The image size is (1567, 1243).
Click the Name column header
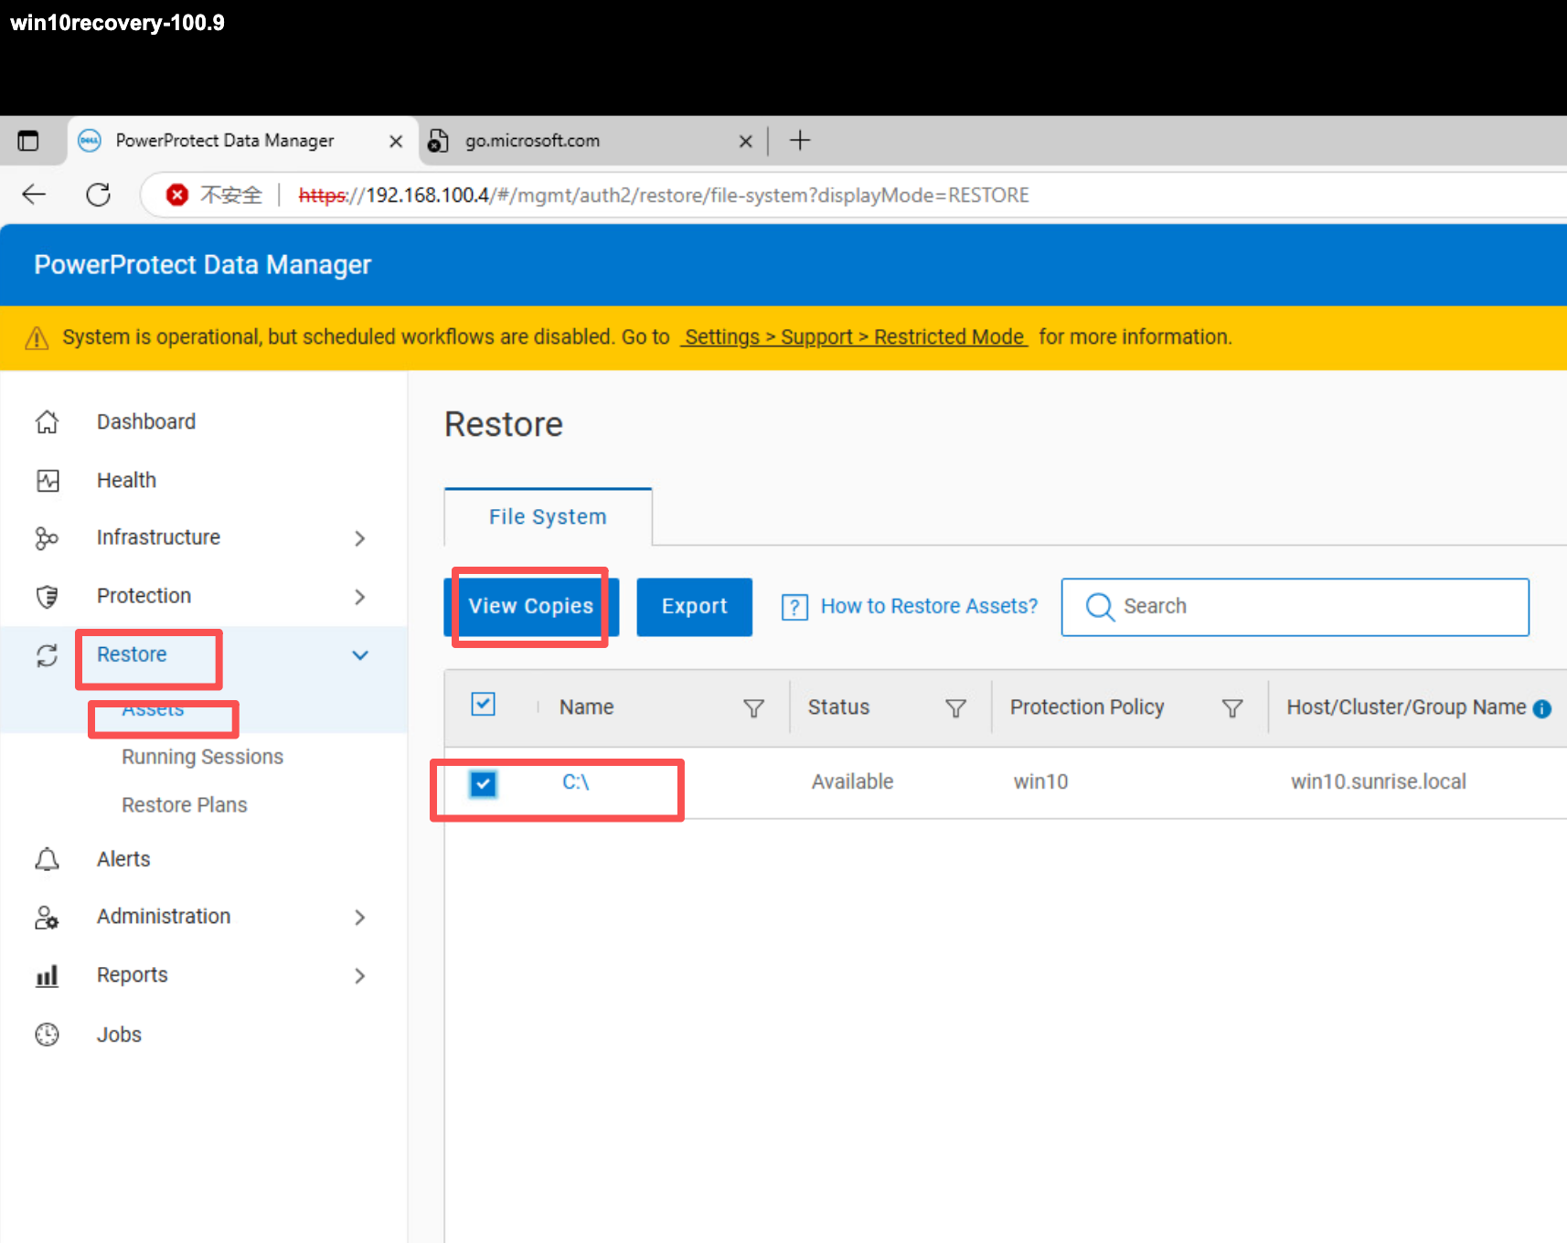(x=587, y=707)
